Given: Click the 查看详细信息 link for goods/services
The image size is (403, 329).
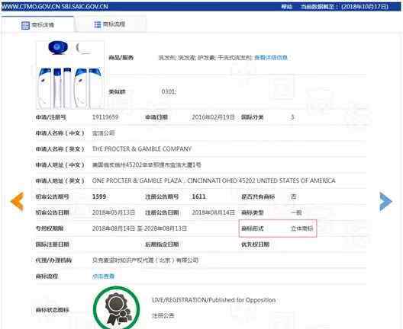Looking at the screenshot, I should pos(271,58).
